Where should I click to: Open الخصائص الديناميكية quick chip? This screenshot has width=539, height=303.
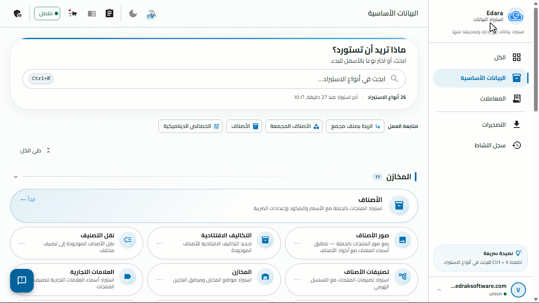(191, 126)
